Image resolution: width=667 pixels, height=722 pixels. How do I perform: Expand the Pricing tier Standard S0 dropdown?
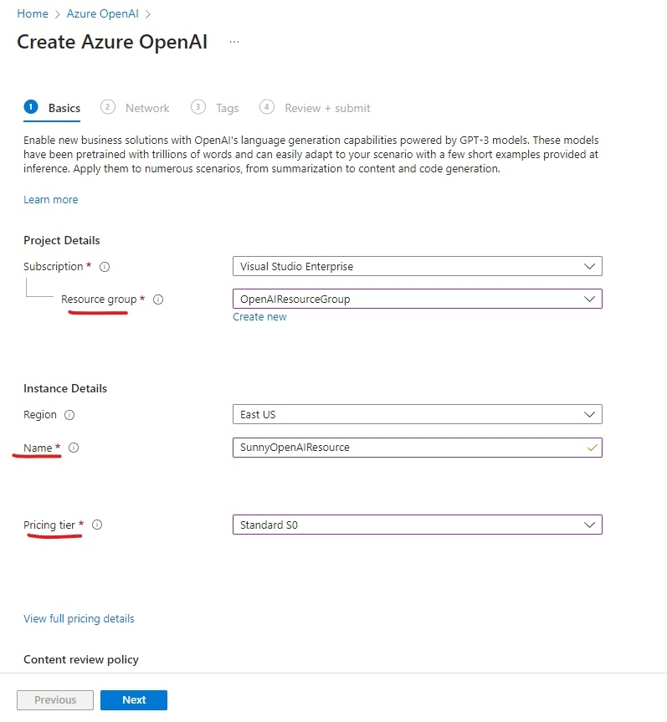pyautogui.click(x=417, y=525)
